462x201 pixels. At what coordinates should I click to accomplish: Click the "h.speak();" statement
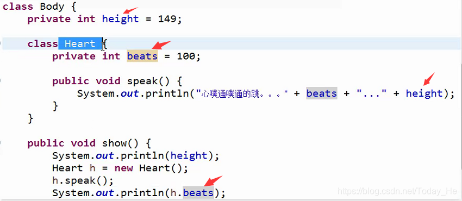coord(83,181)
